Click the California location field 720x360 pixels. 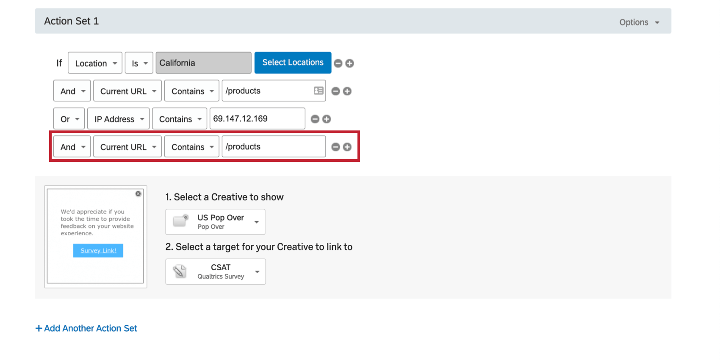tap(204, 63)
